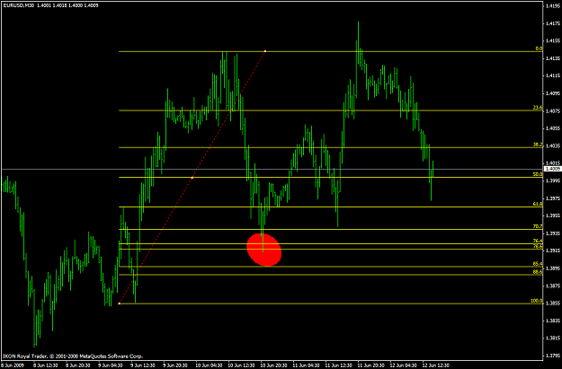The height and width of the screenshot is (369, 562).
Task: Select the 61.8 Fibonacci level label
Action: pos(538,204)
